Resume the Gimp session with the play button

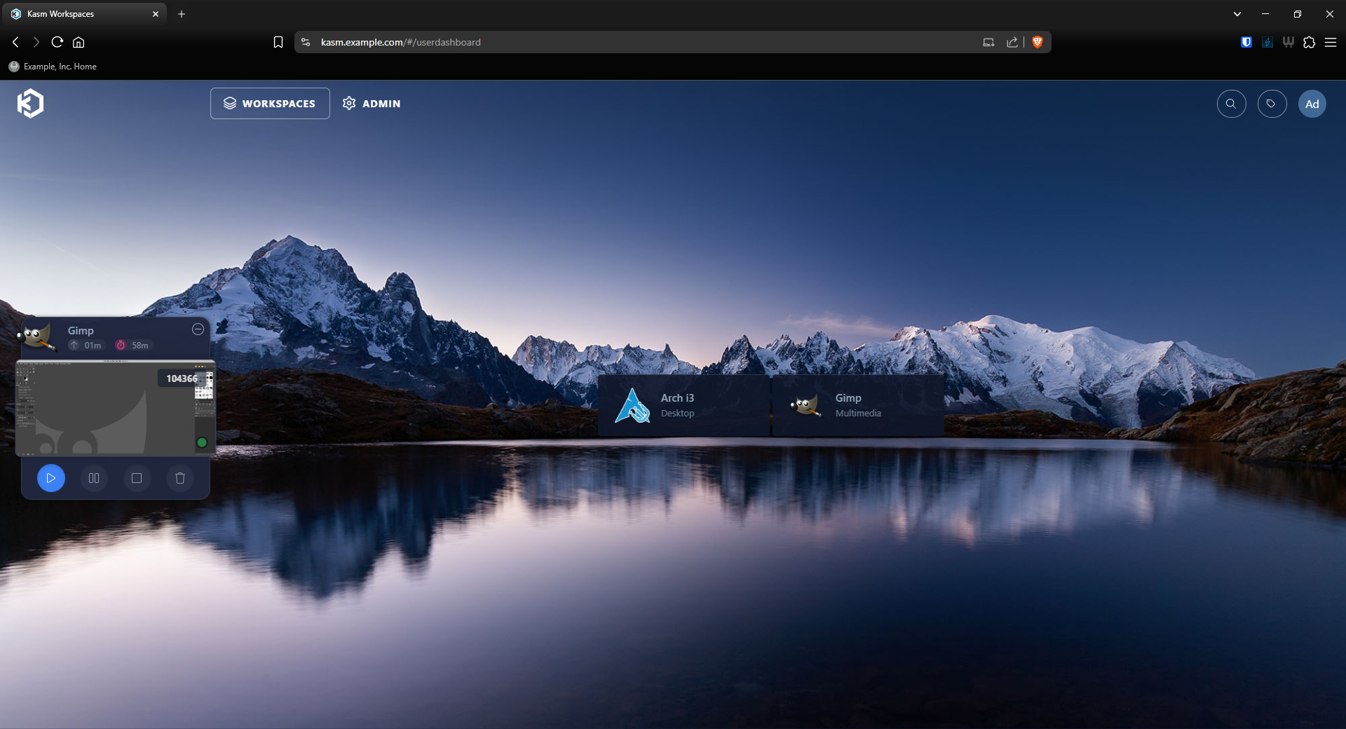[51, 478]
